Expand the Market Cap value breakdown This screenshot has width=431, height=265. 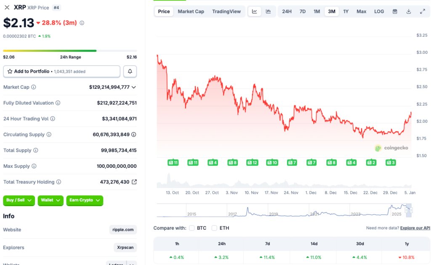pyautogui.click(x=133, y=87)
